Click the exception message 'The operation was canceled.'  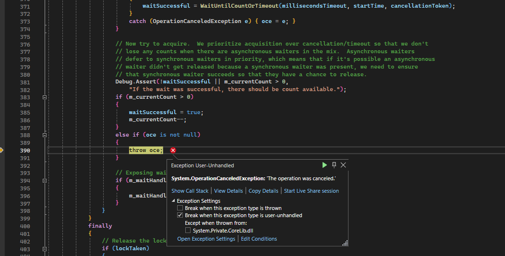tap(301, 178)
